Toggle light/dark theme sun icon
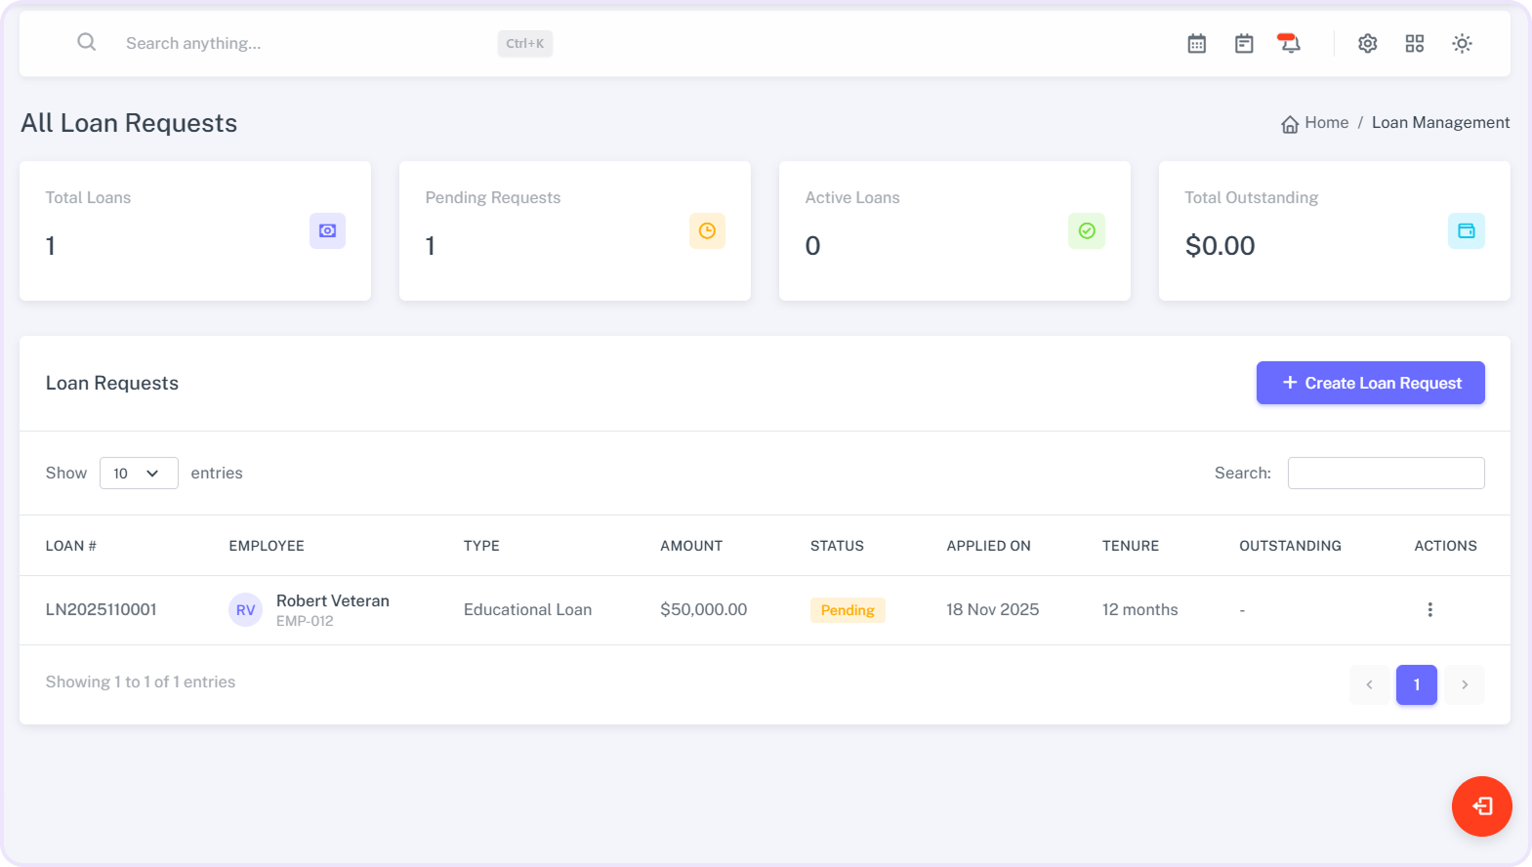The image size is (1532, 867). (1461, 43)
